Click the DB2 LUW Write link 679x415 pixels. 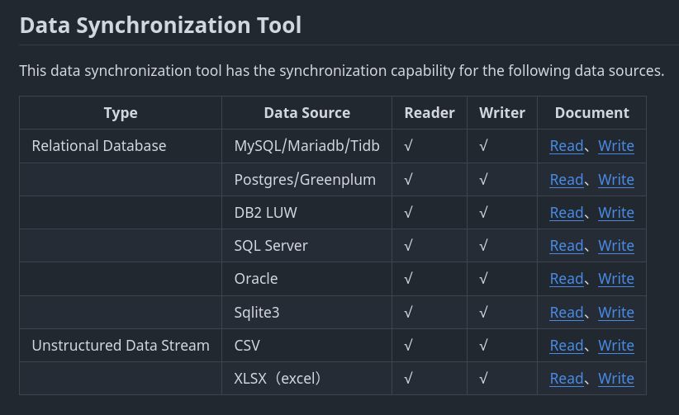click(x=615, y=213)
